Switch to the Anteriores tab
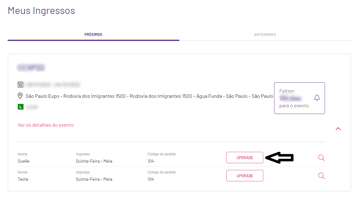359x202 pixels. tap(265, 35)
